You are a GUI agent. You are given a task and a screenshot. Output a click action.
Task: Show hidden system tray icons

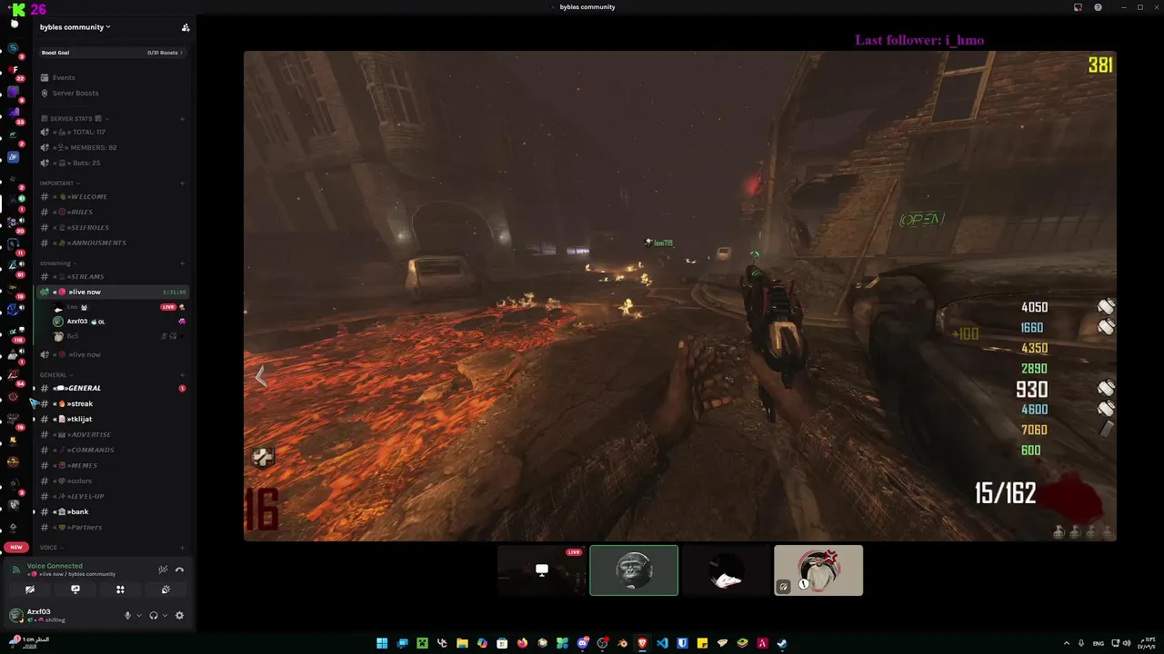click(1067, 643)
